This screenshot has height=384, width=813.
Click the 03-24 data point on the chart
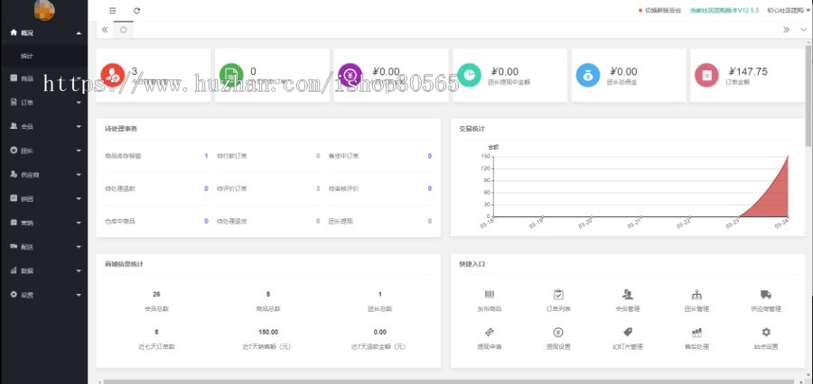click(788, 156)
